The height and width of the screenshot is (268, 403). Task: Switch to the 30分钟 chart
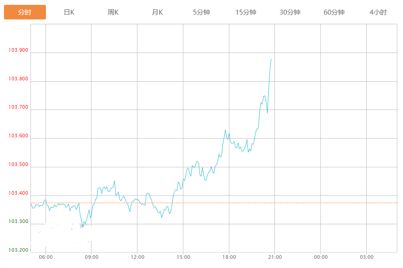[x=290, y=12]
